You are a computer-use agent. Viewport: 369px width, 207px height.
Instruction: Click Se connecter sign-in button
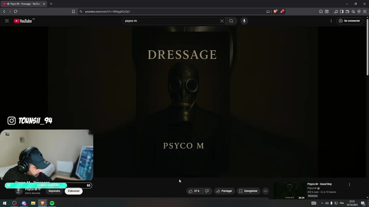coord(349,21)
